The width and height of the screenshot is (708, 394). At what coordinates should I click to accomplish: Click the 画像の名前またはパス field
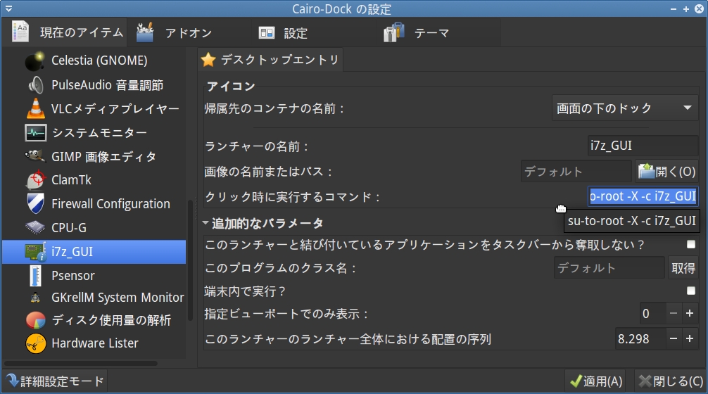coord(576,172)
